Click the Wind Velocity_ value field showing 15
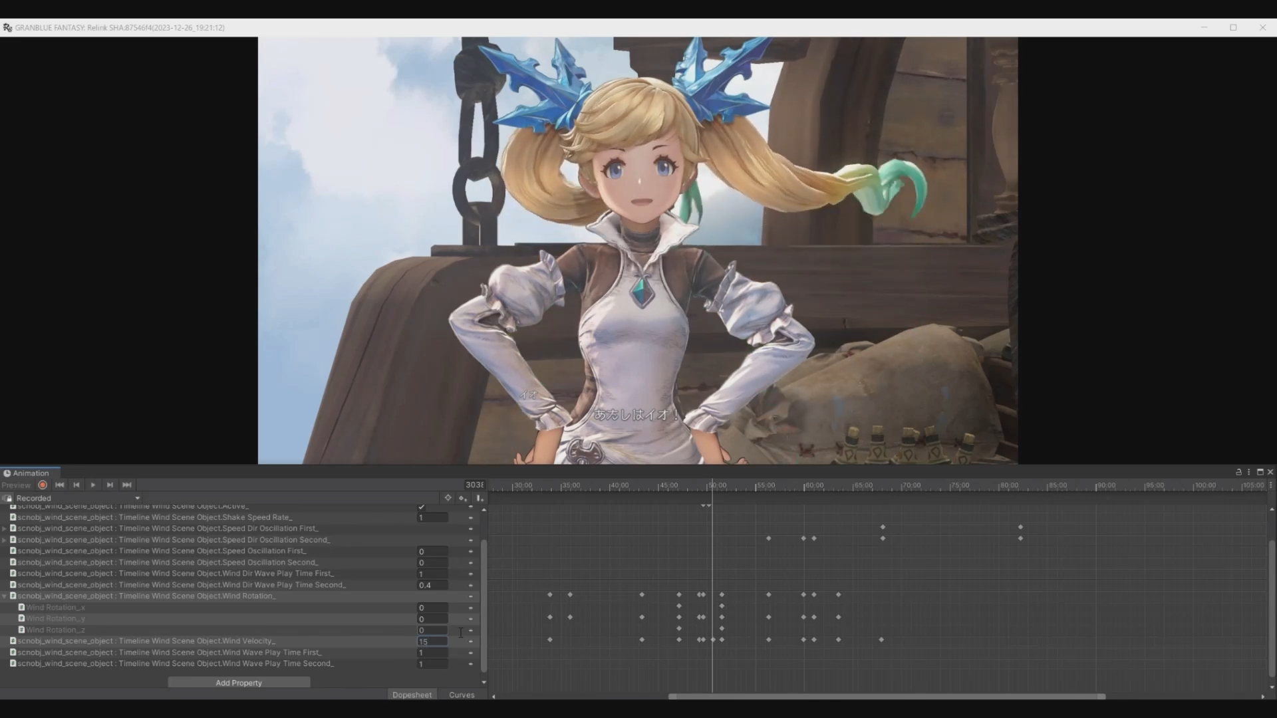1277x718 pixels. tap(432, 642)
